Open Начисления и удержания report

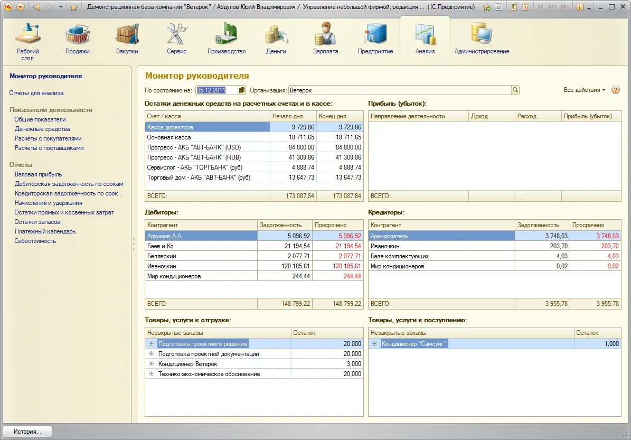click(48, 203)
